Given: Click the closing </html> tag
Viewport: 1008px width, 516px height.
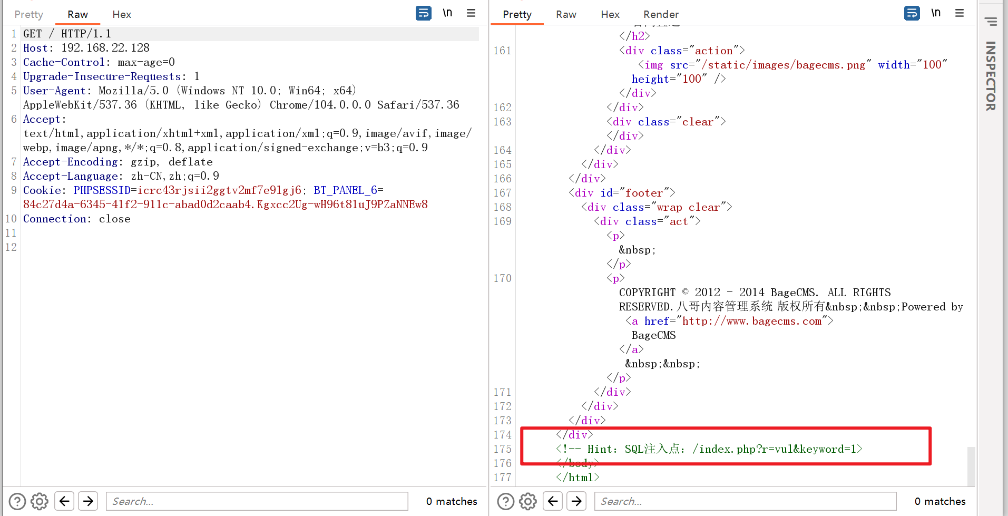Looking at the screenshot, I should coord(578,478).
